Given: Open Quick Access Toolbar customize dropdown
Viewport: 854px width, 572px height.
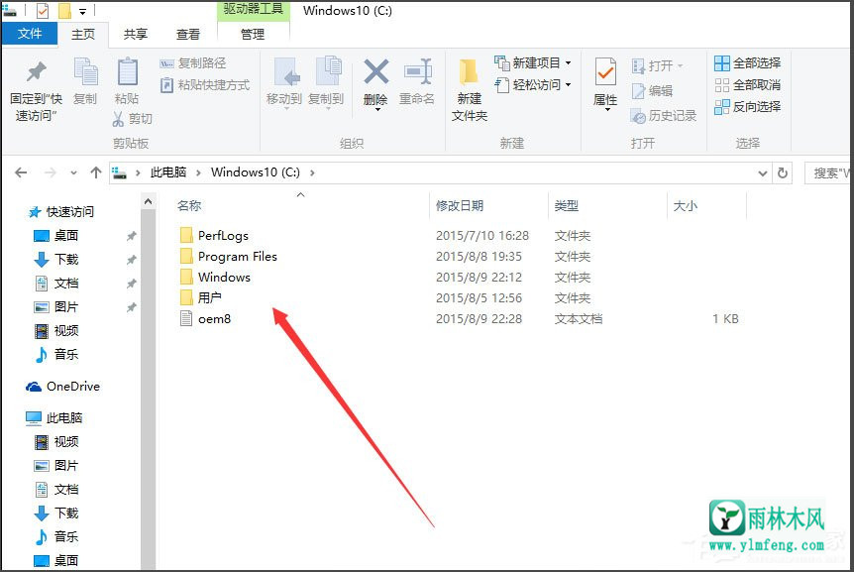Looking at the screenshot, I should pyautogui.click(x=83, y=11).
